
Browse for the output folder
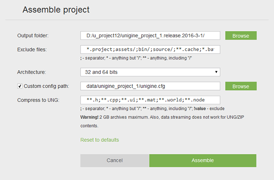click(x=241, y=36)
